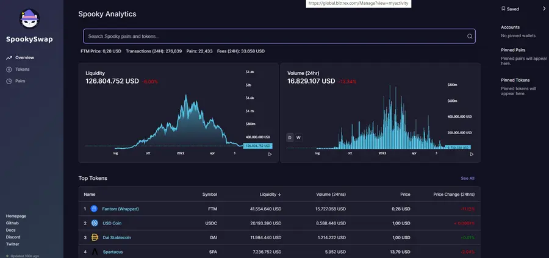Open the Discord link in the sidebar
This screenshot has height=258, width=549.
(x=13, y=237)
